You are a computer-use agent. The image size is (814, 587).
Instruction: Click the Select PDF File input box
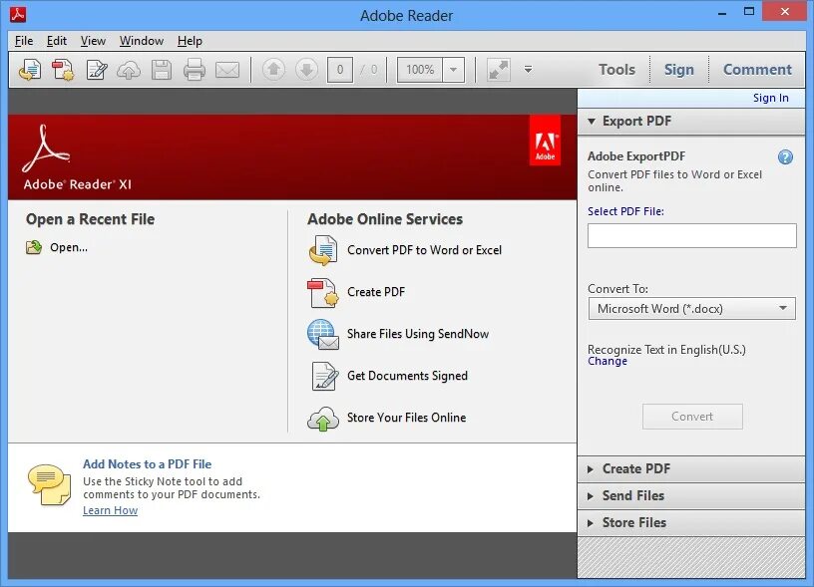[x=692, y=235]
